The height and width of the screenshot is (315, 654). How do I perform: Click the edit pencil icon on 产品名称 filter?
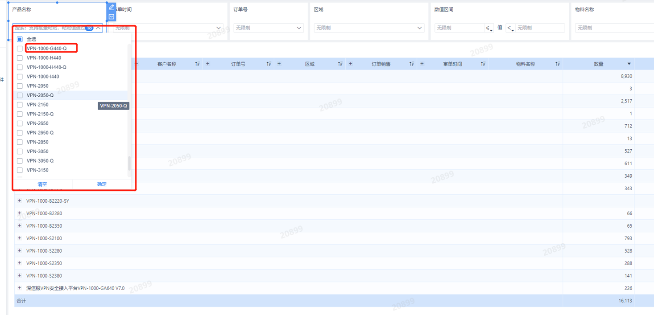(112, 8)
